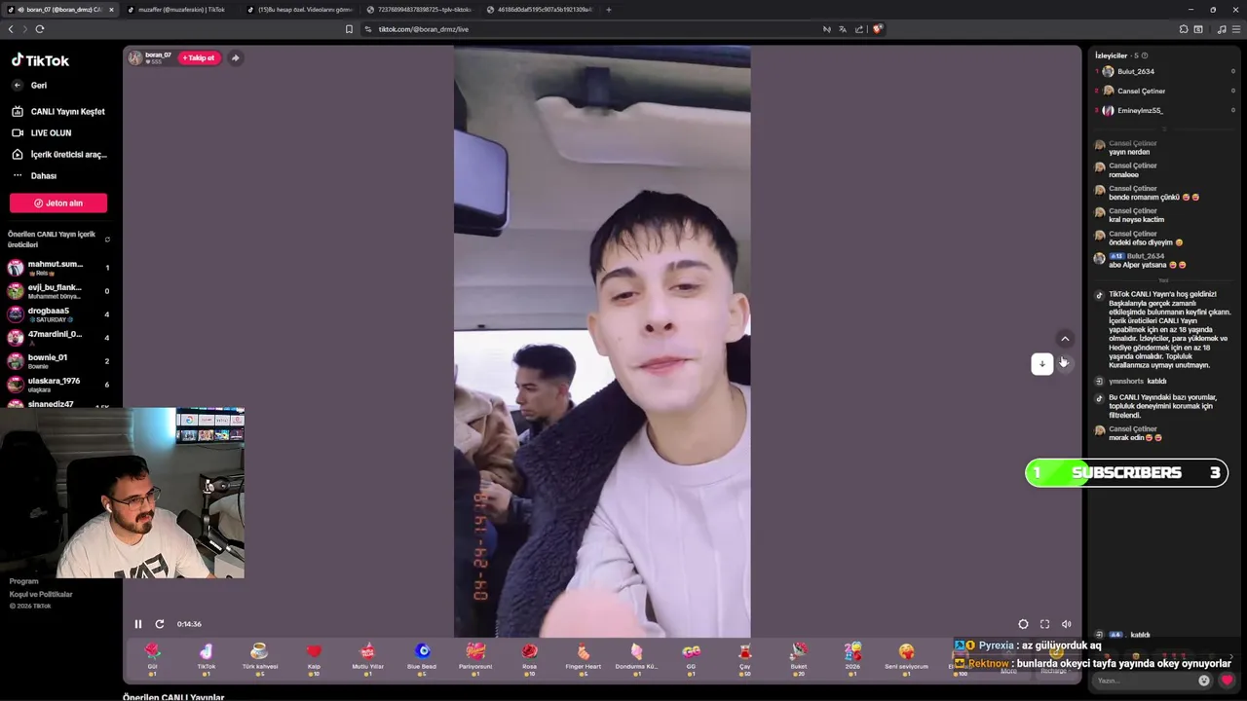The image size is (1247, 701).
Task: Open boran_07 streamer avatar
Action: [x=134, y=57]
